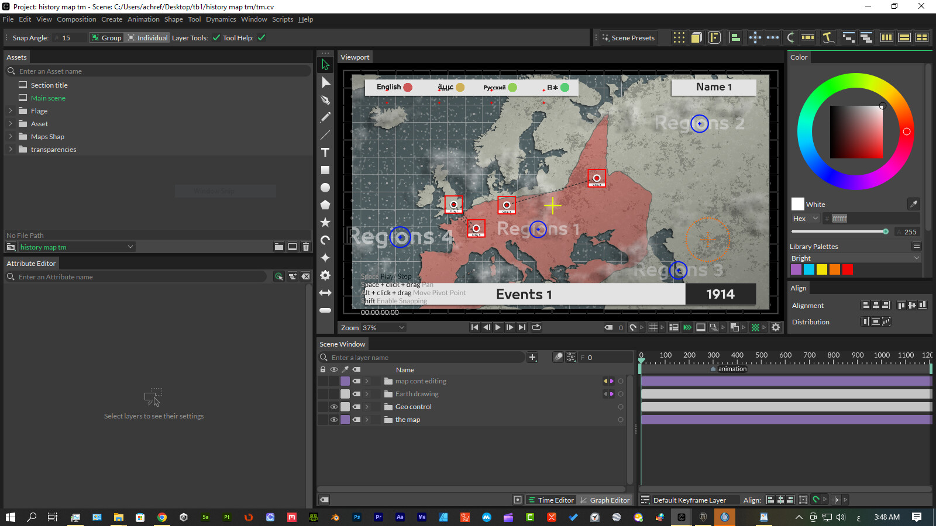Image resolution: width=936 pixels, height=526 pixels.
Task: Open the Animation menu
Action: 143,19
